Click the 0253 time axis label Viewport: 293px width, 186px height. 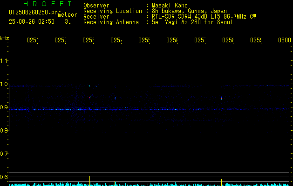pyautogui.click(x=88, y=40)
